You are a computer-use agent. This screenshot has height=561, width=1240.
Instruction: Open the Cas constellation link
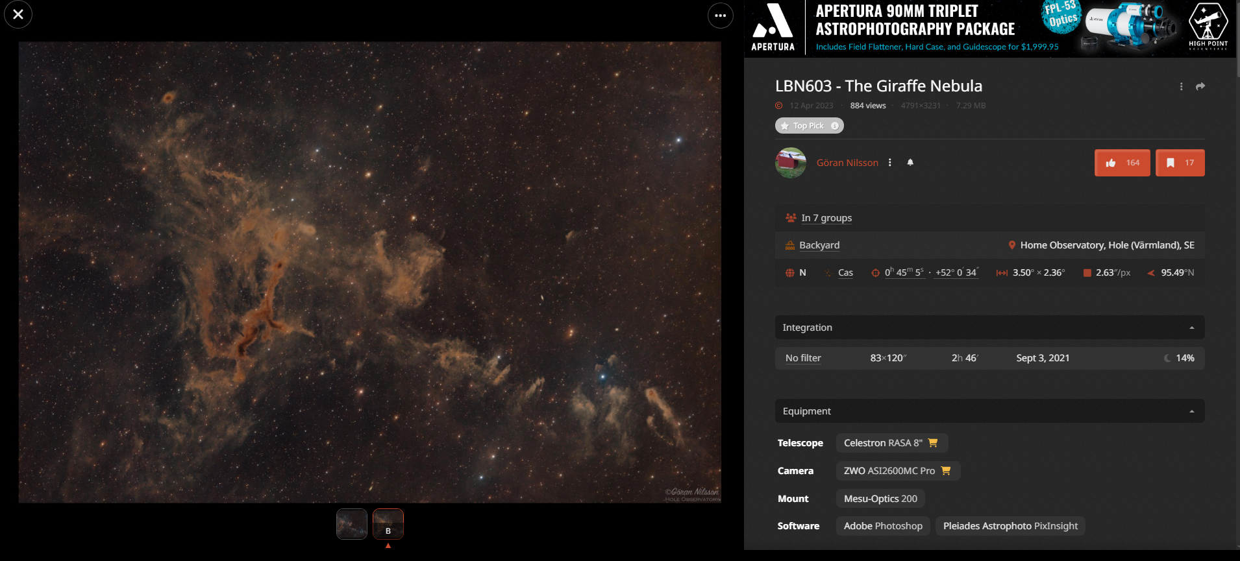coord(845,273)
